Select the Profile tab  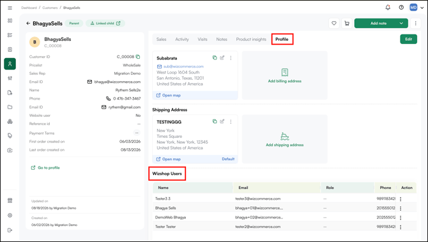282,40
